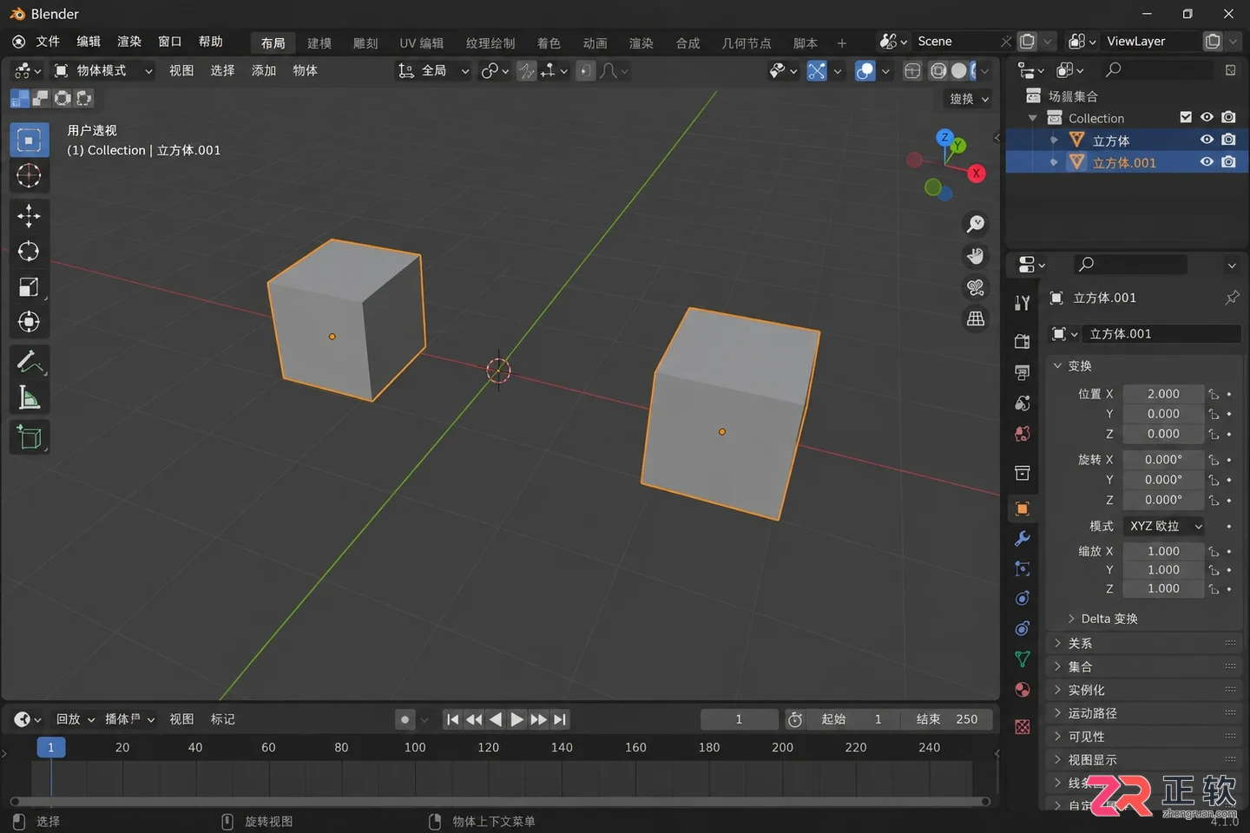Select the Add Cube tool
The image size is (1250, 833).
click(x=29, y=437)
